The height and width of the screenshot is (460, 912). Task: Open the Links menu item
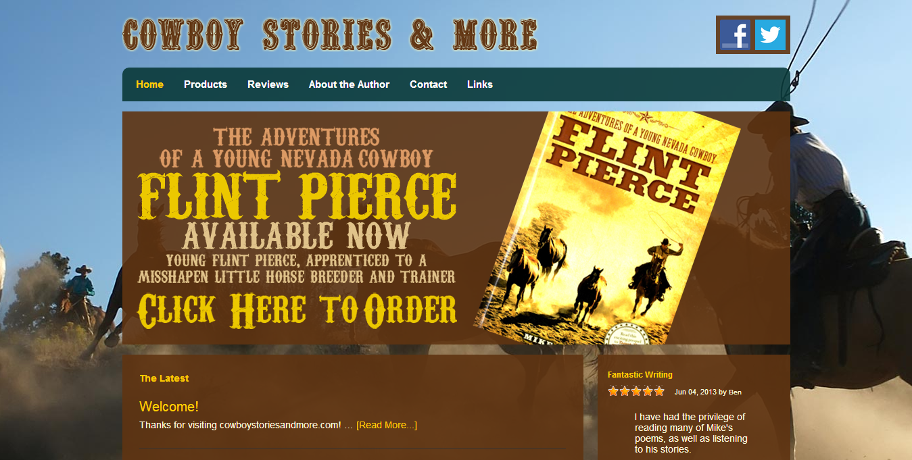pyautogui.click(x=480, y=84)
